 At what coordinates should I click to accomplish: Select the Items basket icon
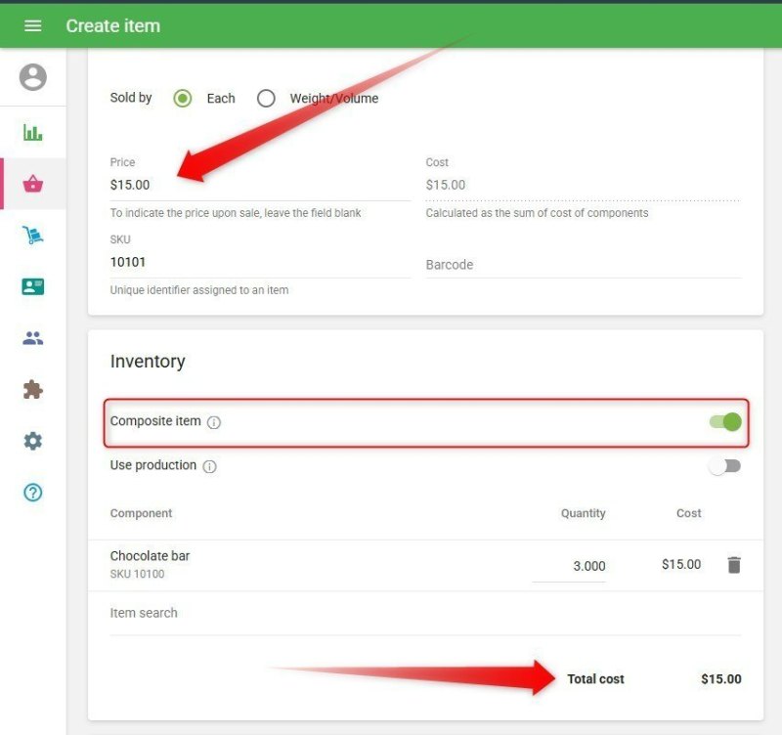point(32,184)
